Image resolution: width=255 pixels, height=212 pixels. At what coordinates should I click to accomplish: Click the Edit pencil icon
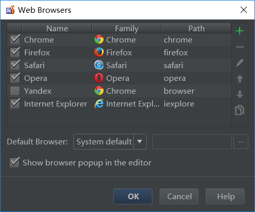point(240,63)
